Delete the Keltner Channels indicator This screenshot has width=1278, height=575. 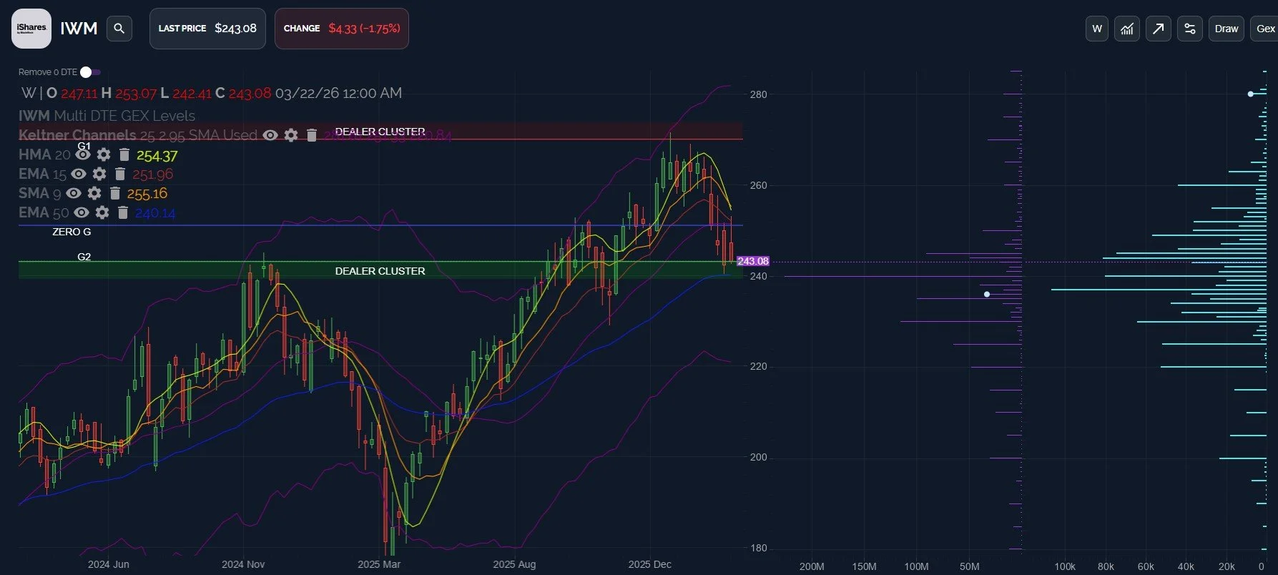point(312,135)
